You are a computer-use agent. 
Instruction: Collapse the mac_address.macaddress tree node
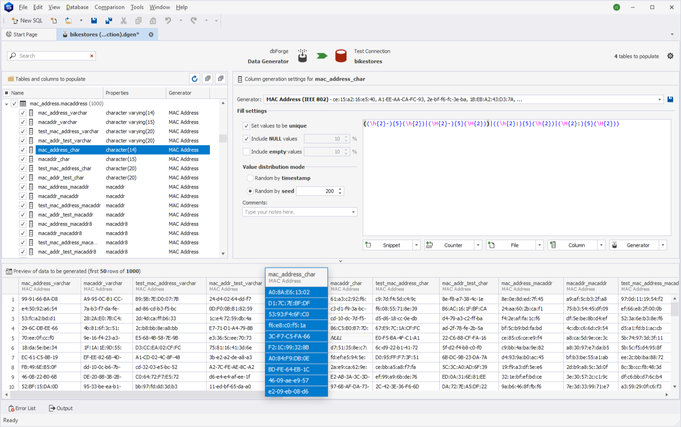(6, 104)
